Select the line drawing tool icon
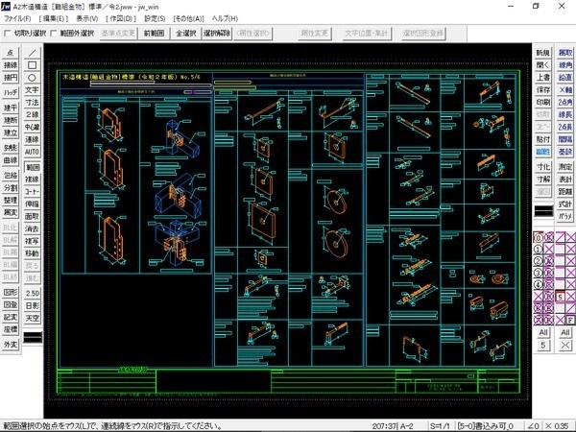Image resolution: width=576 pixels, height=432 pixels. point(32,53)
